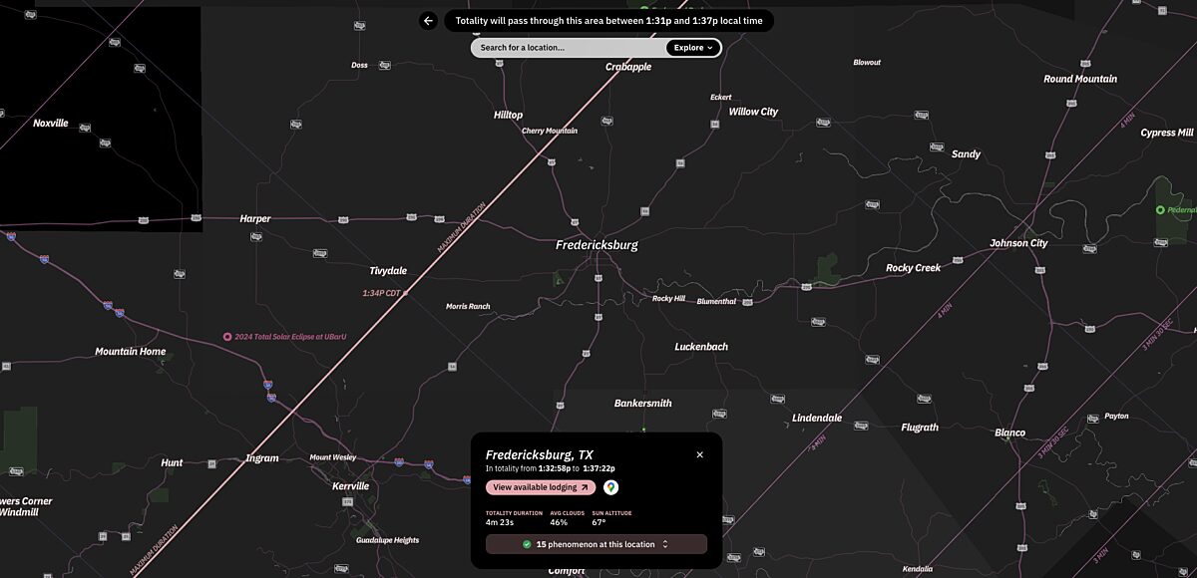Click the highway shield icon near Round Mountain

point(1084,63)
